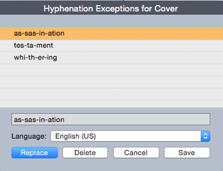Click the gray header strip above the list
Image resolution: width=223 pixels, height=171 pixels.
(x=111, y=21)
